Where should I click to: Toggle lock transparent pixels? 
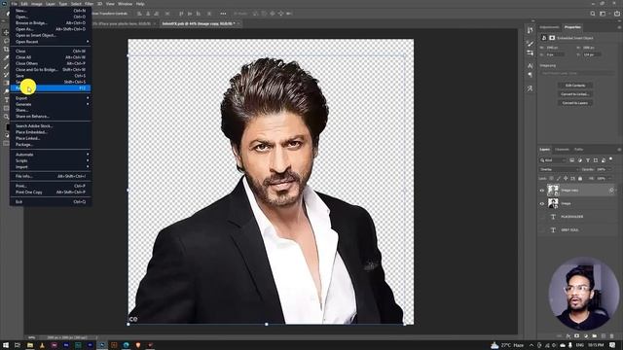coord(552,179)
